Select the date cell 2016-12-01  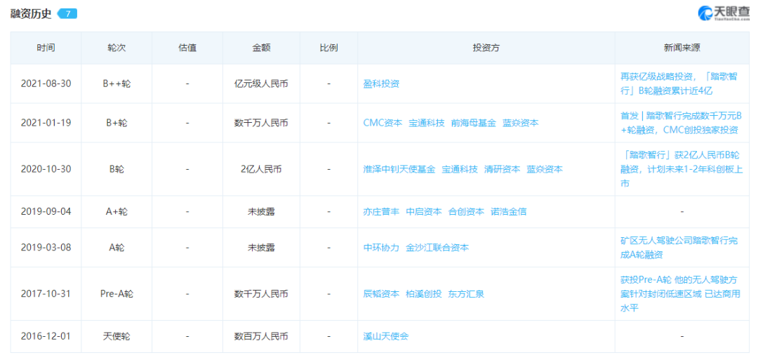[x=46, y=336]
